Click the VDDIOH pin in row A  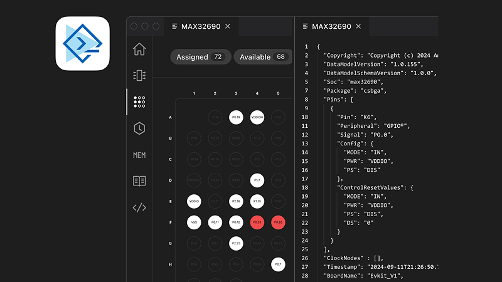(257, 117)
